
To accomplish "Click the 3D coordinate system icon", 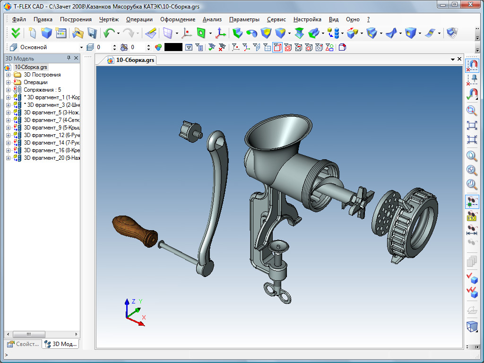I will 220,33.
